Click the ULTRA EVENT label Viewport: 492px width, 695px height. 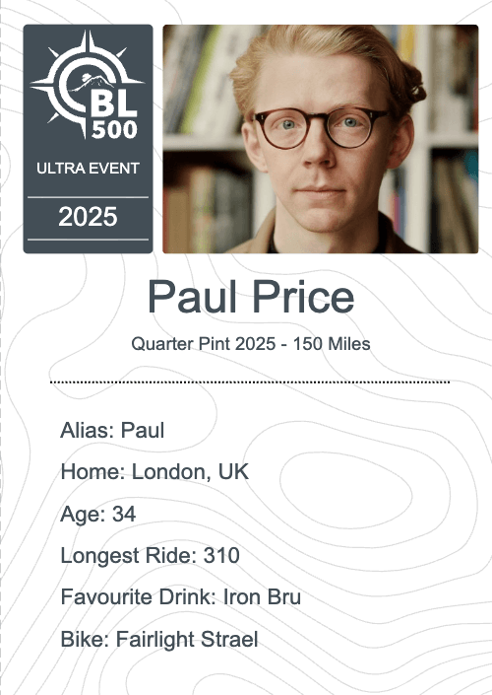(88, 169)
